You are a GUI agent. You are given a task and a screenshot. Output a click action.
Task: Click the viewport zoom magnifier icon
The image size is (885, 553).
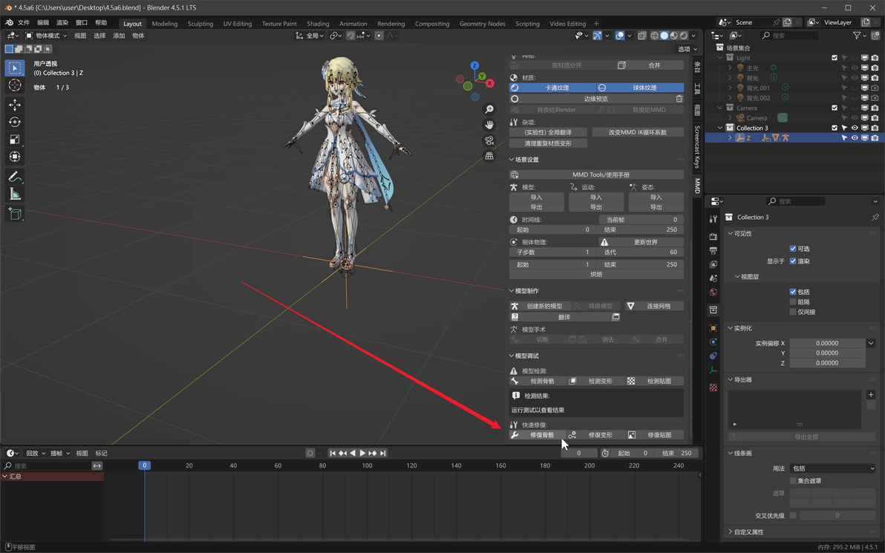[x=489, y=109]
